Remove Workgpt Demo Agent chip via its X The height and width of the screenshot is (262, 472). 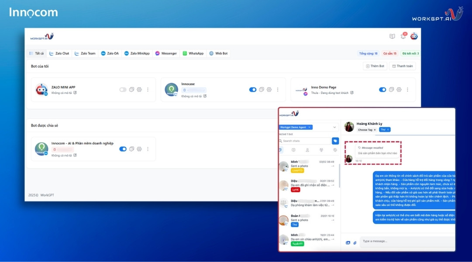309,127
